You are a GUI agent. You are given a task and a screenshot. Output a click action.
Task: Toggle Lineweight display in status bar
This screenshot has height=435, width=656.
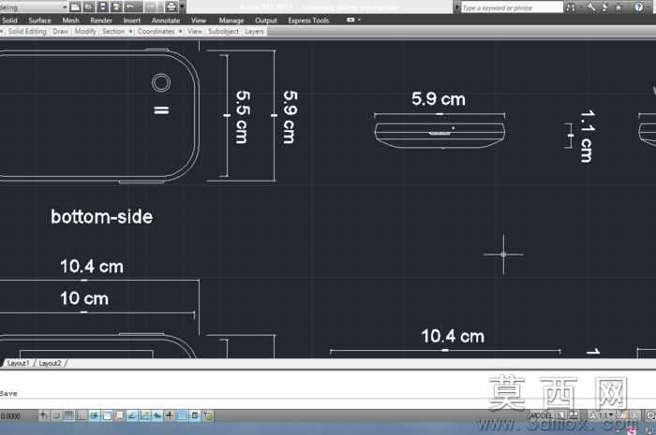[169, 415]
